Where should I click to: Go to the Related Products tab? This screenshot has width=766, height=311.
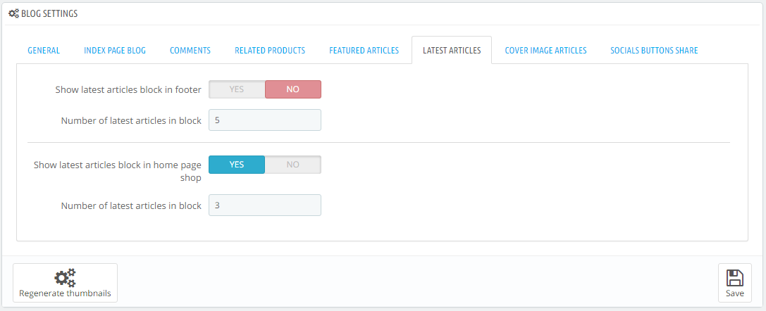tap(270, 50)
